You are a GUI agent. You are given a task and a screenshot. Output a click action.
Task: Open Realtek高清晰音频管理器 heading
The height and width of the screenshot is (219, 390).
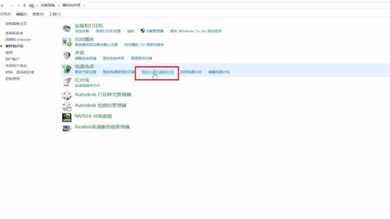tap(102, 127)
